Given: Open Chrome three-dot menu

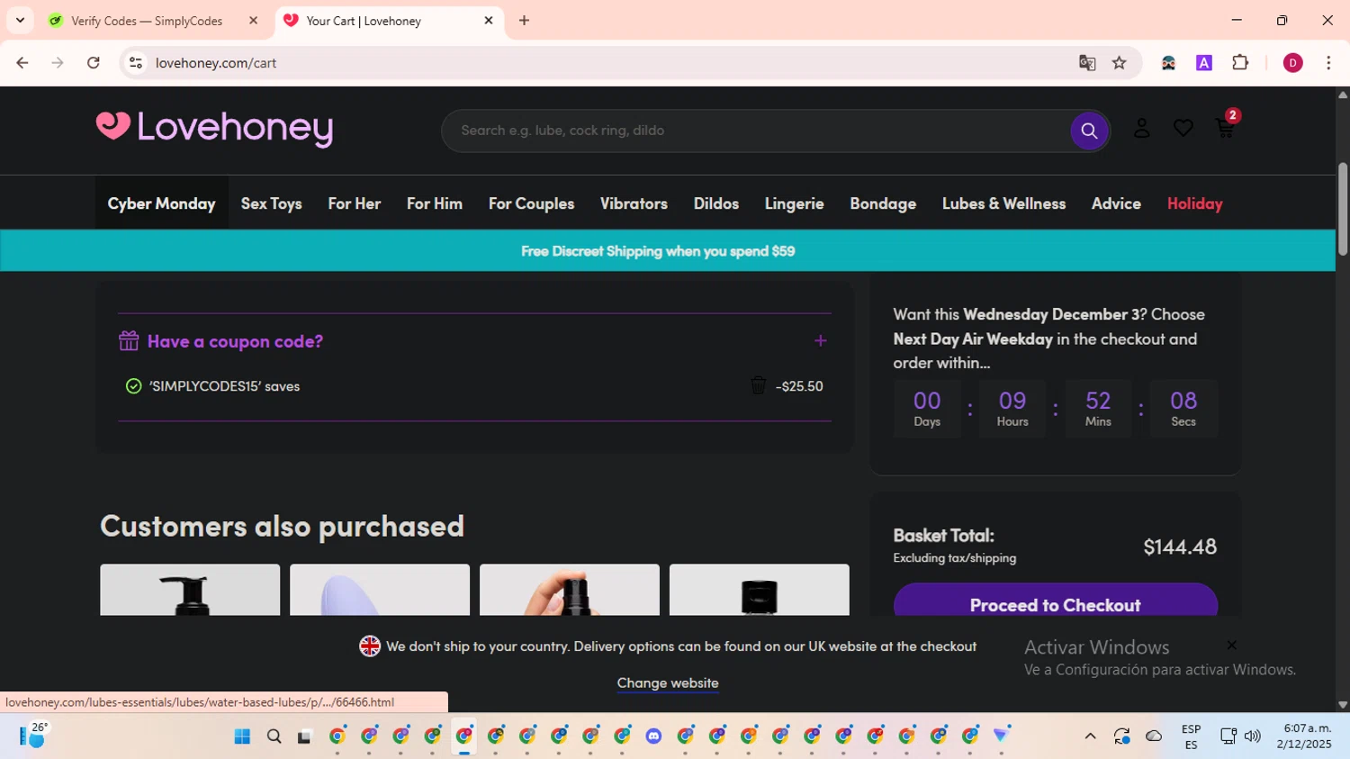Looking at the screenshot, I should tap(1328, 62).
